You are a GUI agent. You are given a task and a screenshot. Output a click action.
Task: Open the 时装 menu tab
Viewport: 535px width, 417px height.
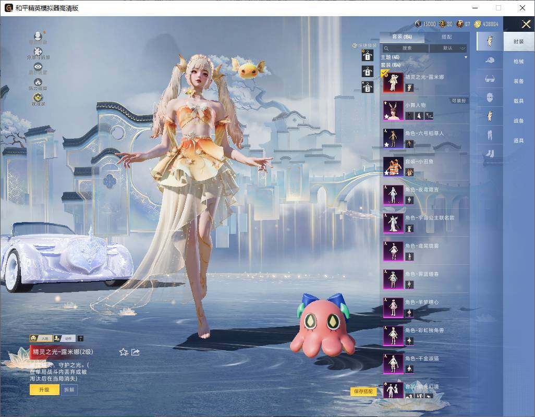click(519, 42)
